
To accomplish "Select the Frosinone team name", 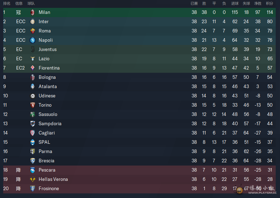I will coord(49,188).
